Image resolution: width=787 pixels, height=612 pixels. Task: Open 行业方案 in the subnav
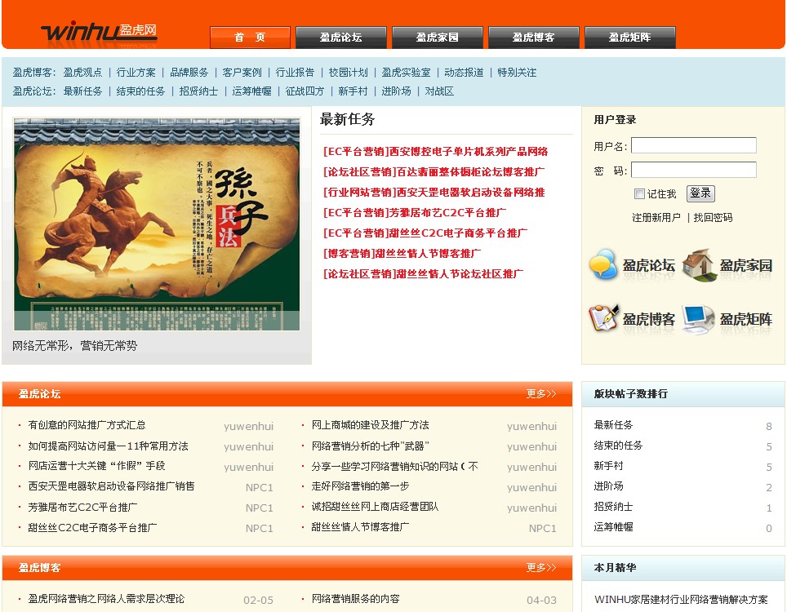pos(136,73)
